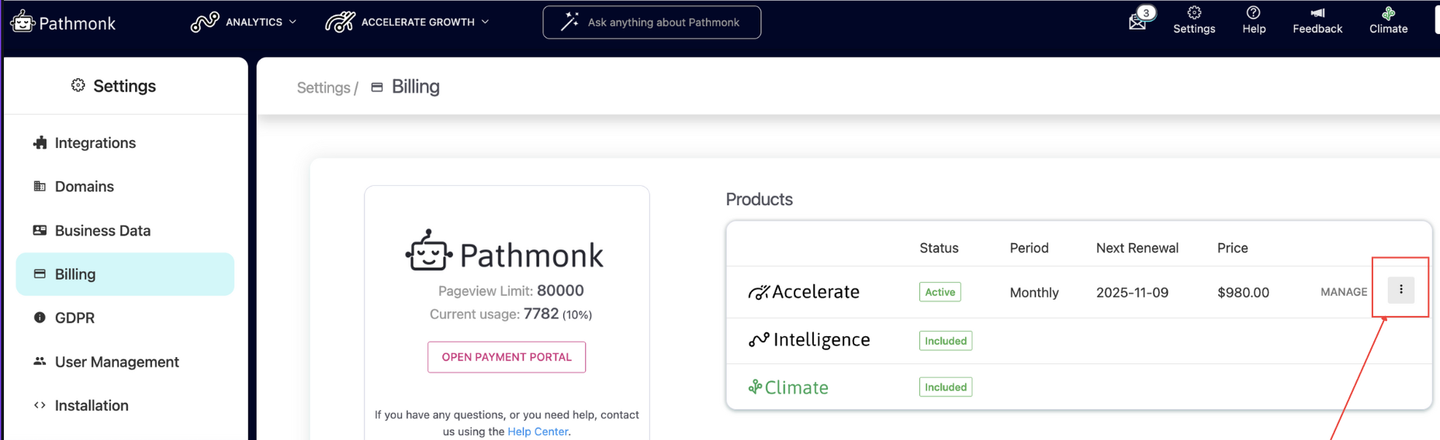The height and width of the screenshot is (440, 1440).
Task: Open the Climate leaf icon in header
Action: coord(1388,13)
